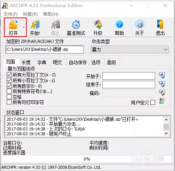Click the ARCHPR version 4.53 status bar text
This screenshot has width=175, height=171.
click(51, 167)
